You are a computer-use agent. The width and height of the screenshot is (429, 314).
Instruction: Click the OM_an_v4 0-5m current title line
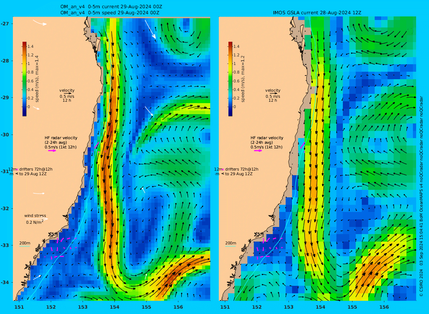coord(112,7)
